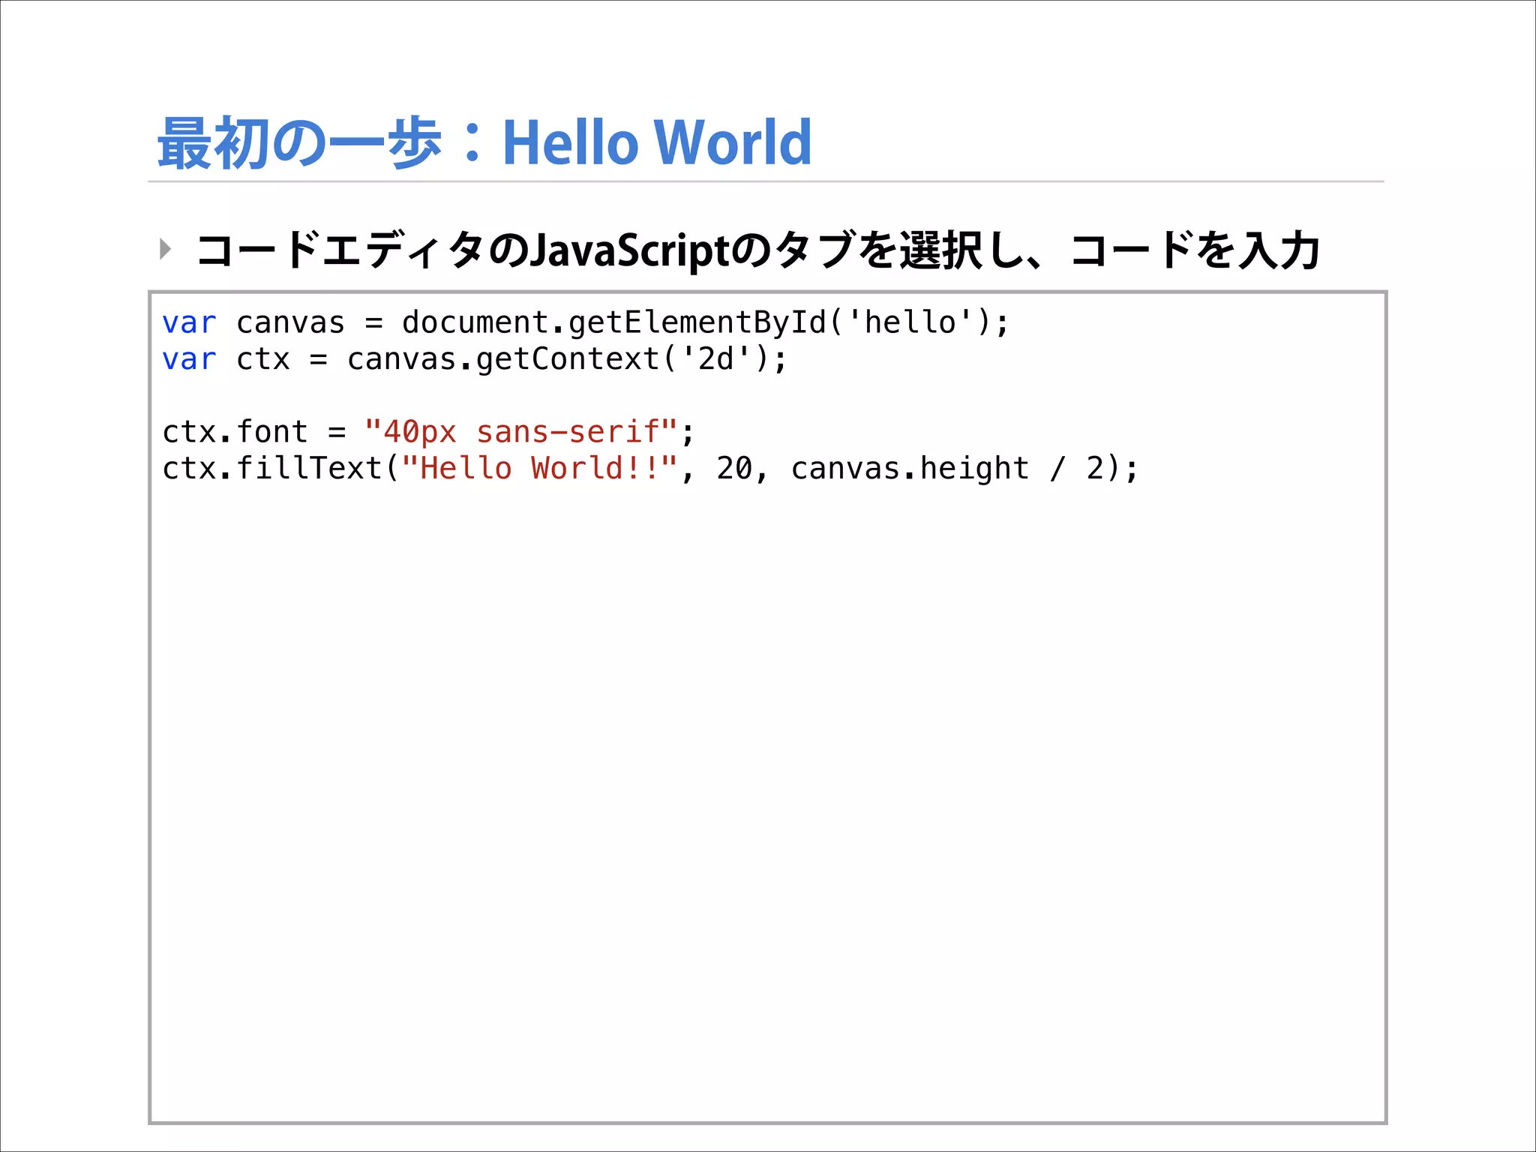Click the bullet text 'コードエディタのJavaScriptのタブを選択し、コードを入力'
Screen dimensions: 1536x1152
[757, 250]
